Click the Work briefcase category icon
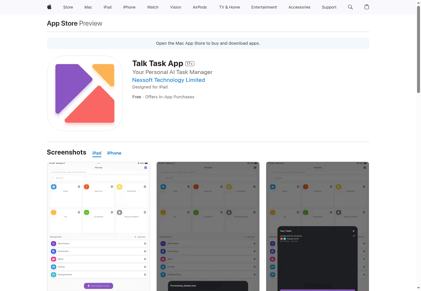Screen dimensions: 421x291 pos(54,259)
